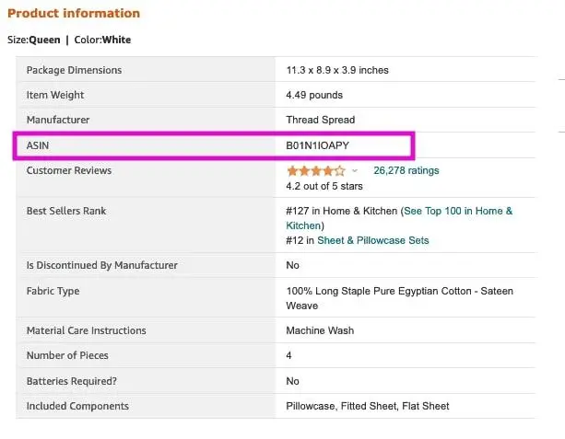The image size is (565, 439).
Task: Click the Item Weight label
Action: [54, 95]
